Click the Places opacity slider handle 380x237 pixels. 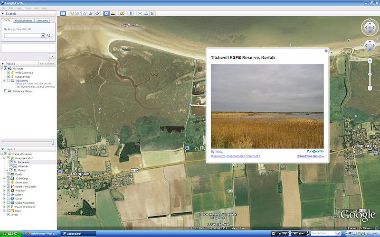click(53, 142)
